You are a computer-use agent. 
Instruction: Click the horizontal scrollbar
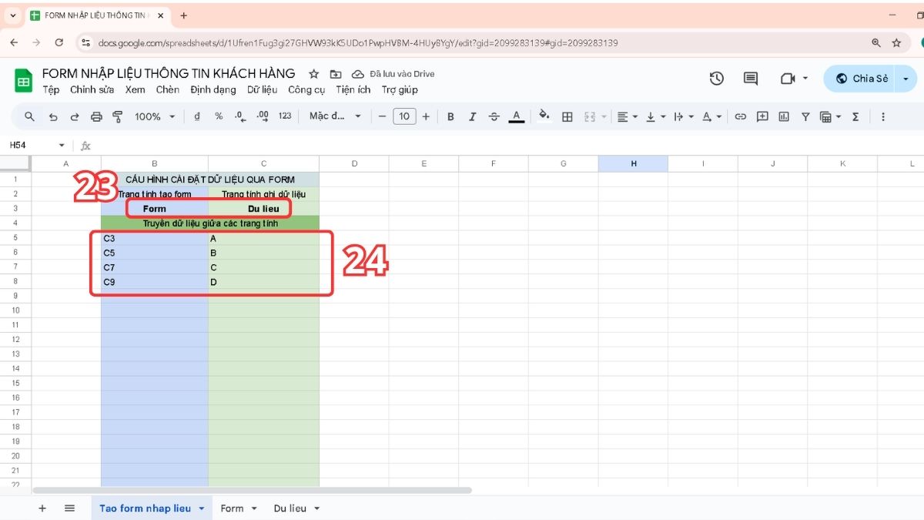click(252, 490)
